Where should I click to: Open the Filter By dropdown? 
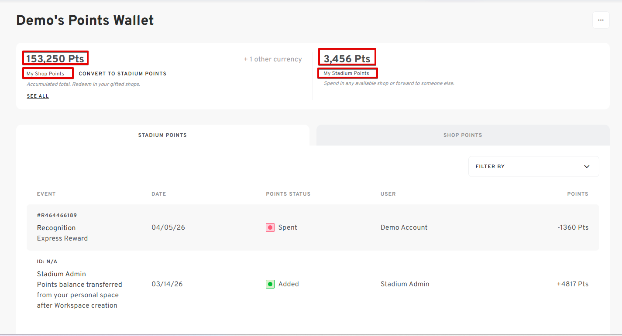[533, 166]
